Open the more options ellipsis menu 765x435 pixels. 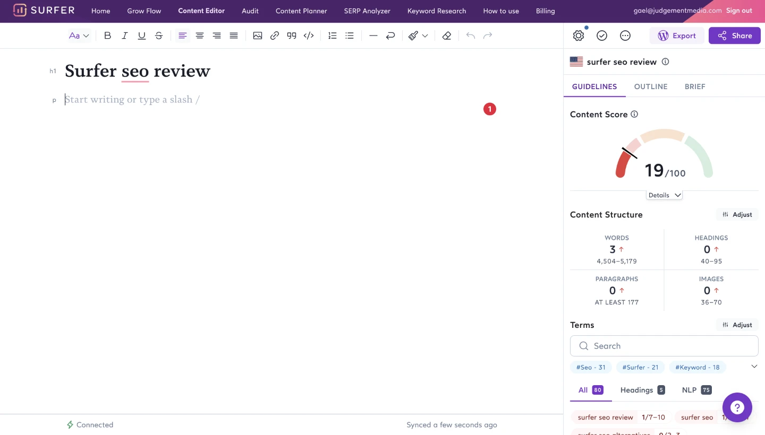(x=625, y=36)
